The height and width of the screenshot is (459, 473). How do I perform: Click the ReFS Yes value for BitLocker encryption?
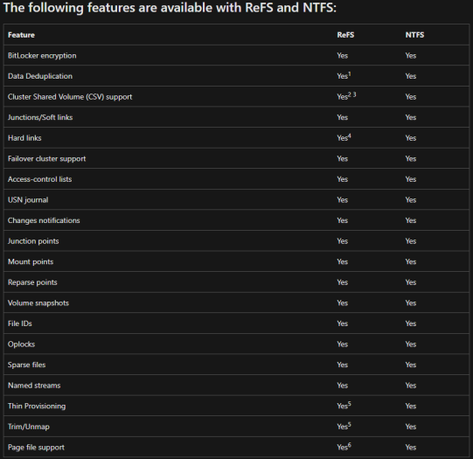[x=343, y=55]
